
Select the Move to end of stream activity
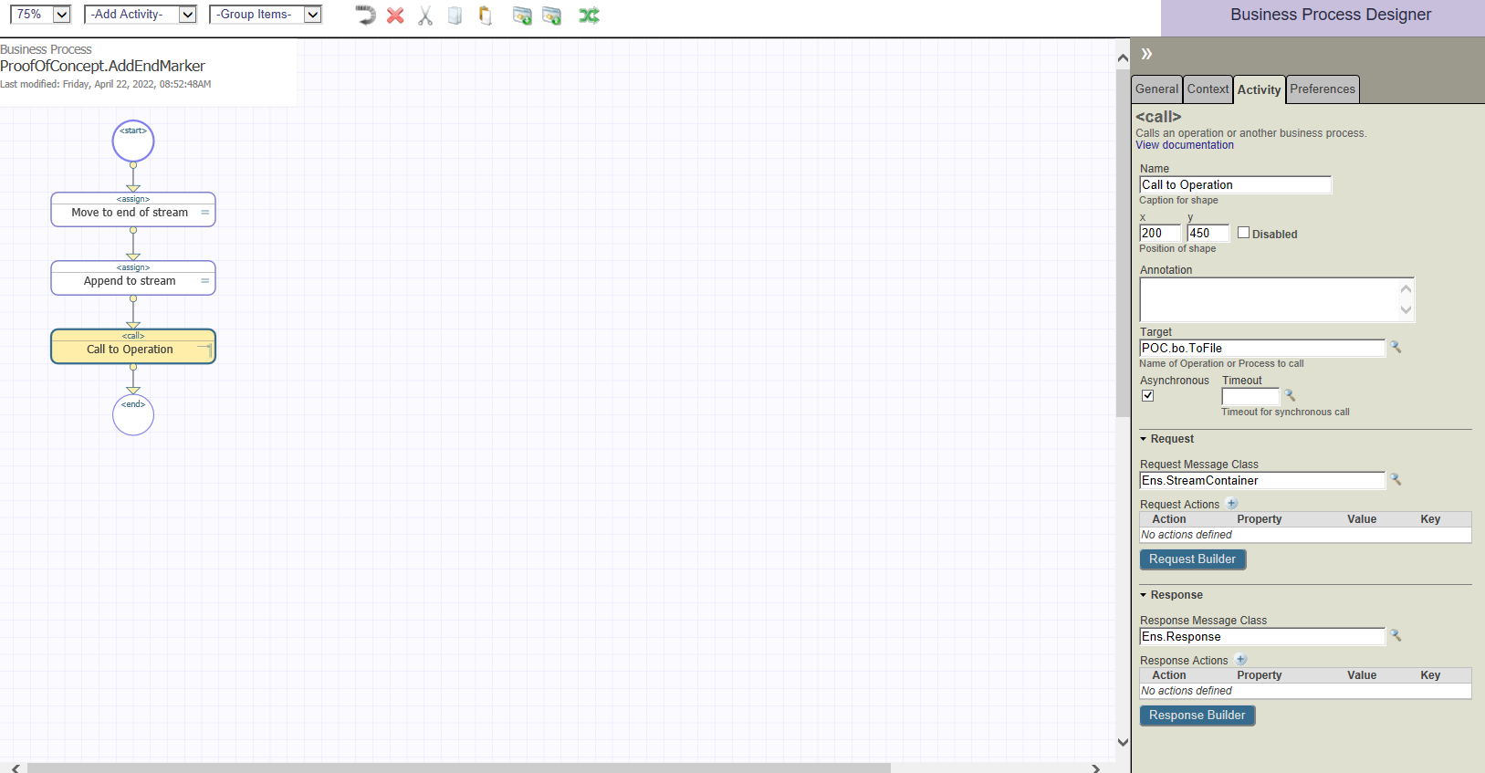tap(133, 210)
